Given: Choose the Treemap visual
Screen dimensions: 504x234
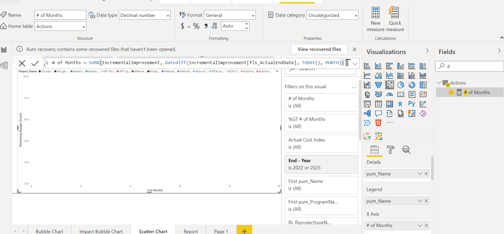Looking at the screenshot, I should coord(423,85).
